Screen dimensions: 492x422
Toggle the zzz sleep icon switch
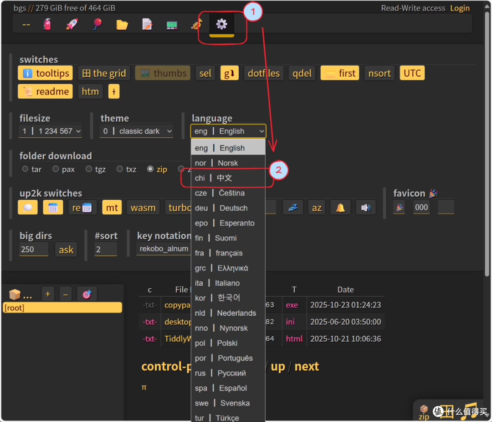pyautogui.click(x=293, y=208)
